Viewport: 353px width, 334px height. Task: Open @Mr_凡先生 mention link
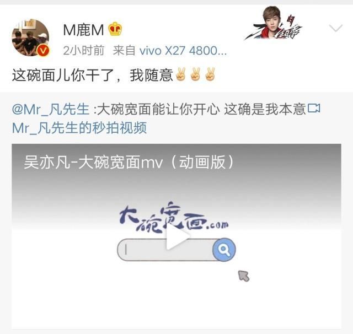[51, 109]
